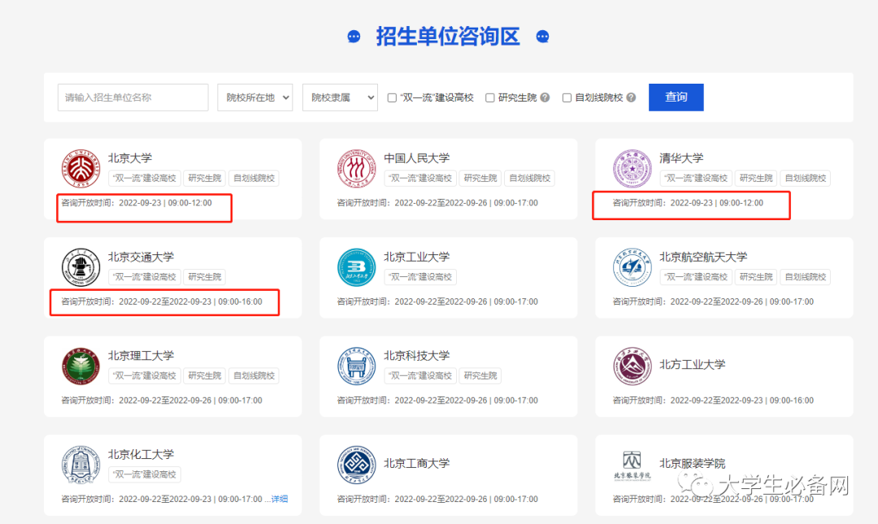878x524 pixels.
Task: Click 北京工商大学's 咨询开放时间 line
Action: coord(437,500)
